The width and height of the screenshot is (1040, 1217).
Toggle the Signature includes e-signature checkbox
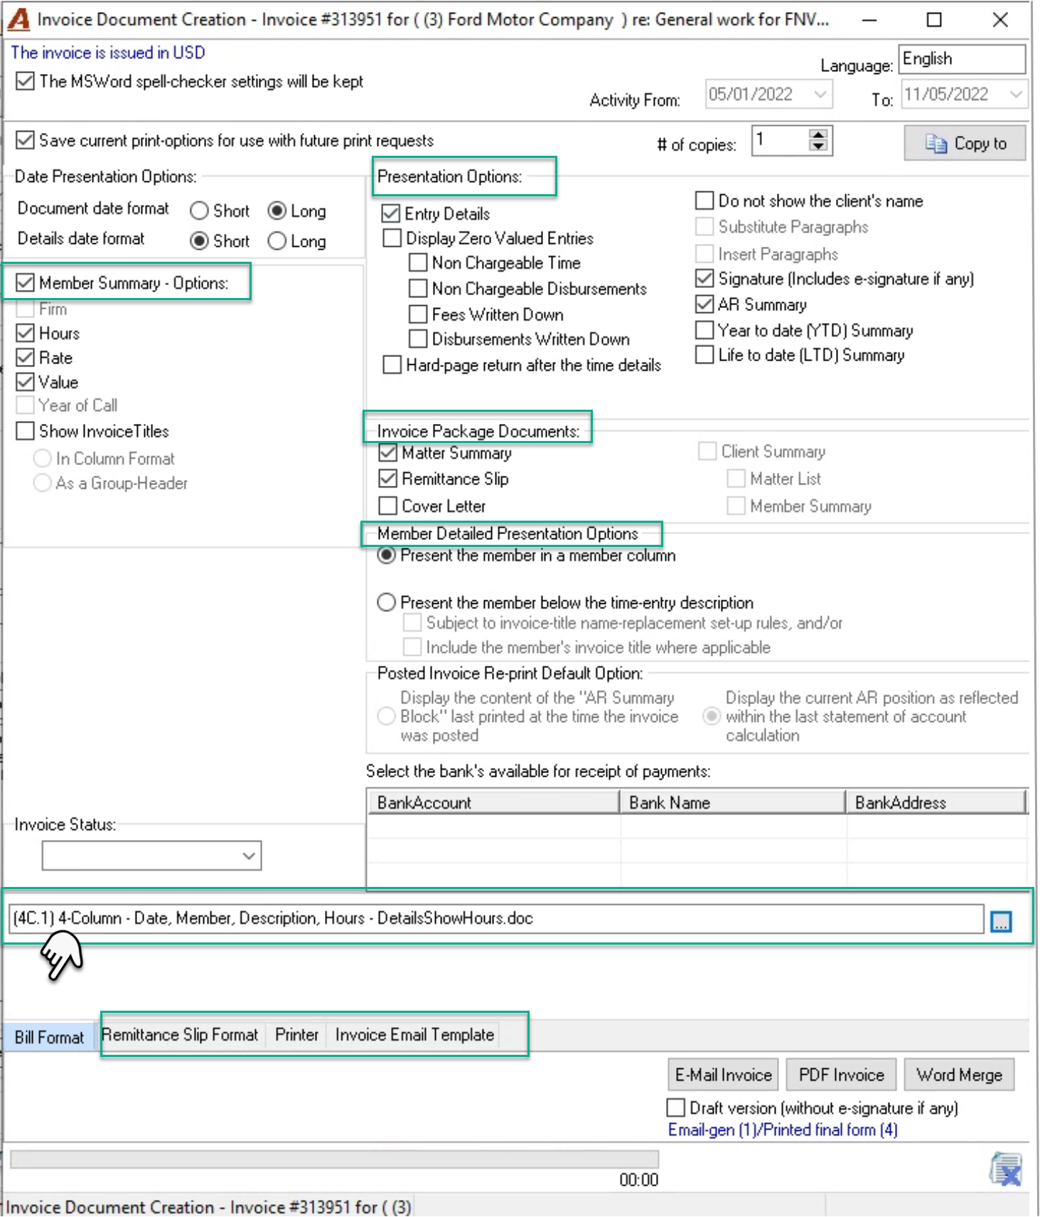pos(704,278)
